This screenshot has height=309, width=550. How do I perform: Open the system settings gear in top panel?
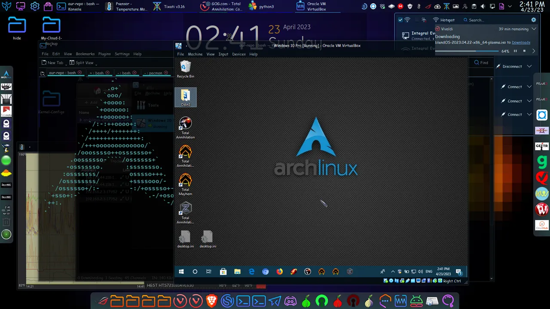(35, 6)
